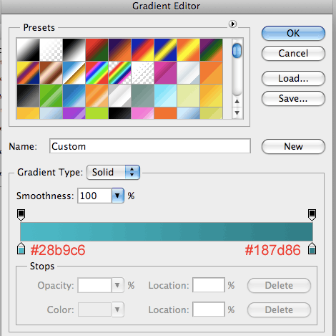Screen dimensions: 336x336
Task: Choose the white-to-transparent checkered preset
Action: click(x=51, y=49)
